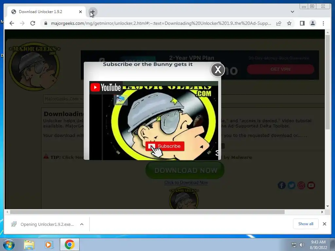
Task: Click the MajorGeeks popup video thumbnail
Action: tap(154, 120)
